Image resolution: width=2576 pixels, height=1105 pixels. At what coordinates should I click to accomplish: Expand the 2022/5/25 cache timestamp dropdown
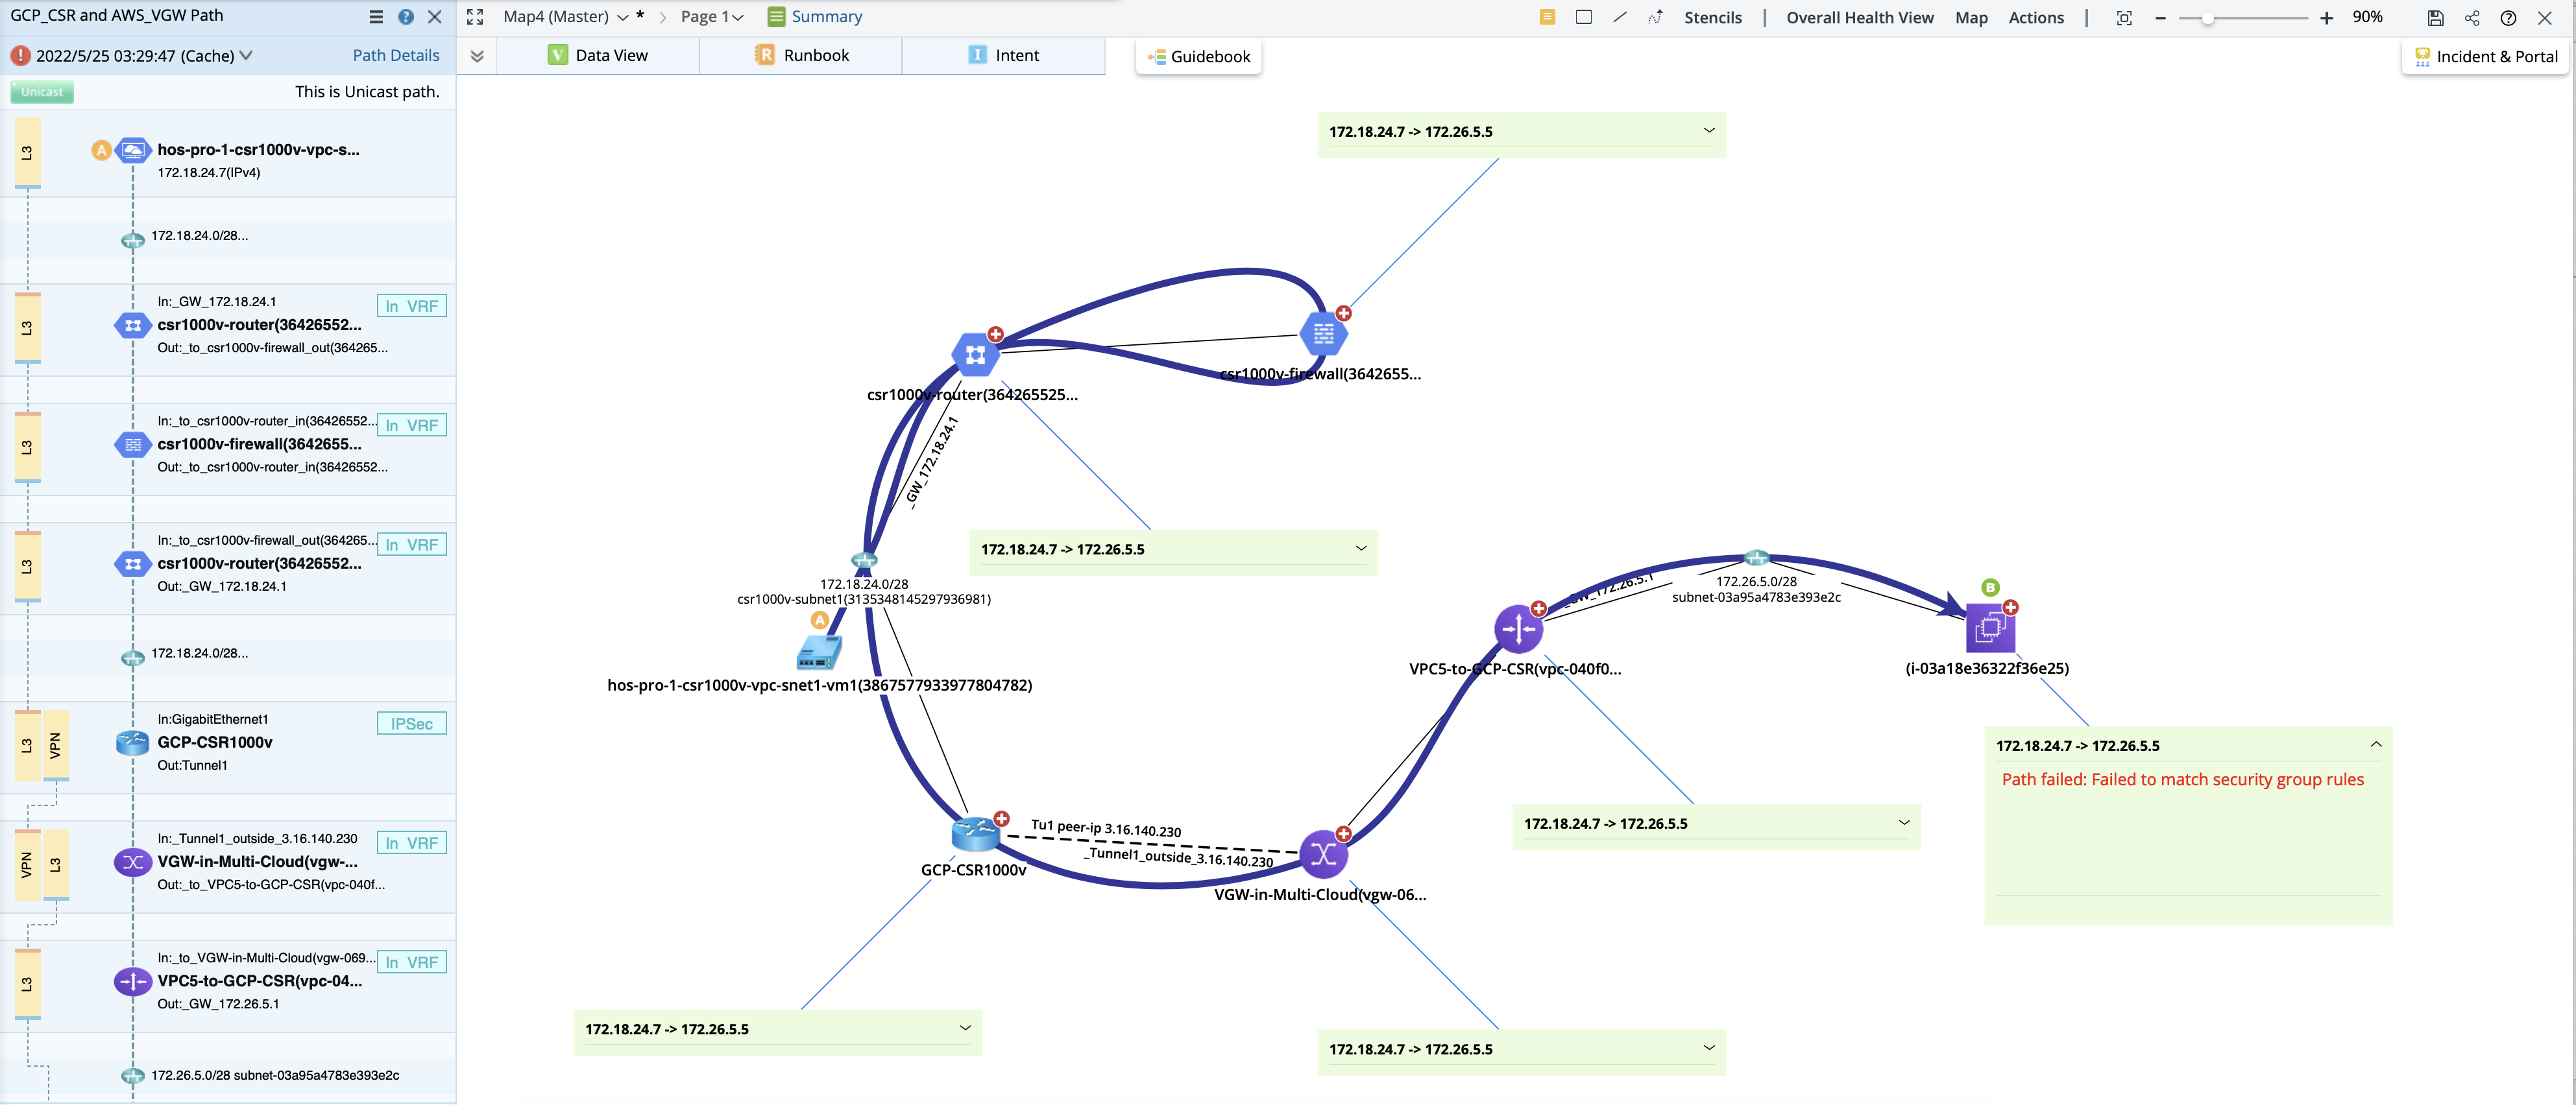pos(246,56)
